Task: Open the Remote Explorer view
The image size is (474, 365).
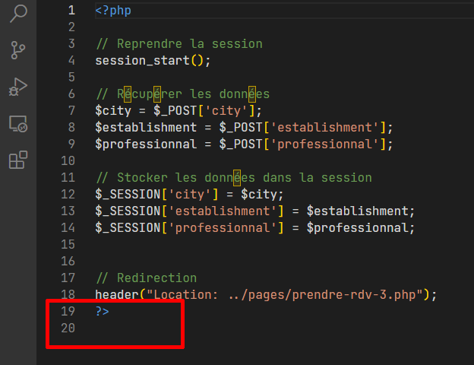Action: 18,124
